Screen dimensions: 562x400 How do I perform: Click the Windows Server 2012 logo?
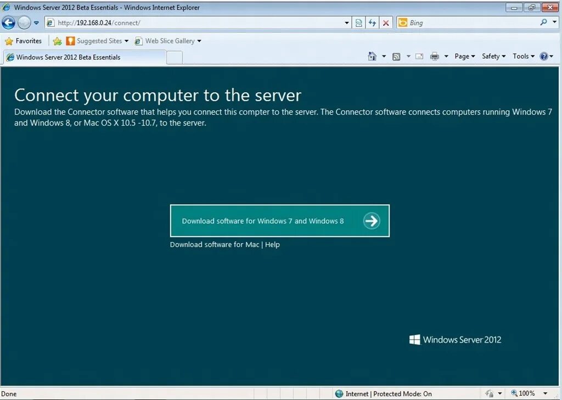(x=455, y=340)
